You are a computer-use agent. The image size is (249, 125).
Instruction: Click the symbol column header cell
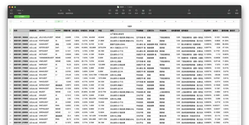pyautogui.click(x=47, y=30)
